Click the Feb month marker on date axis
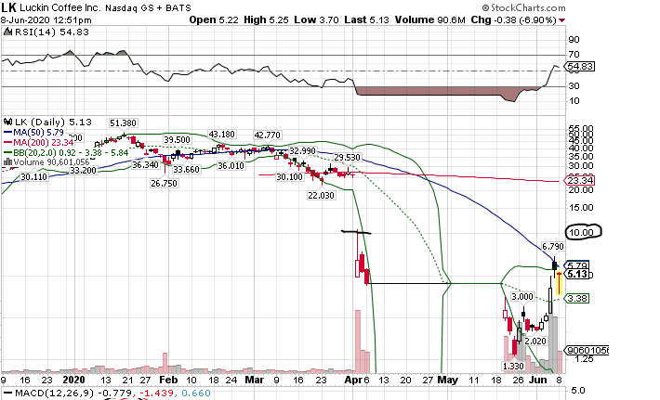Image resolution: width=660 pixels, height=400 pixels. coord(168,380)
